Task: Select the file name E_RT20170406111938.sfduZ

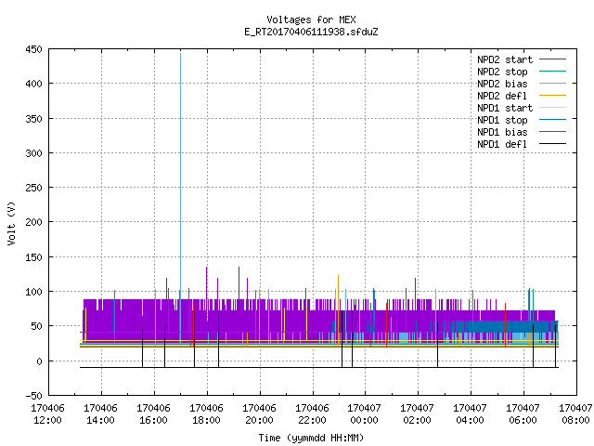Action: click(x=311, y=32)
